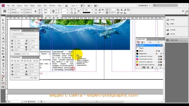Click the search field in application bar
Image resolution: width=189 pixels, height=106 pixels.
pos(165,5)
